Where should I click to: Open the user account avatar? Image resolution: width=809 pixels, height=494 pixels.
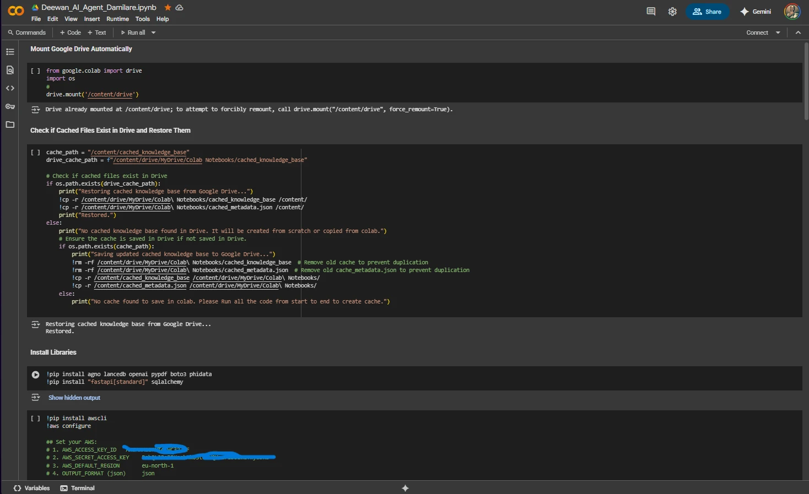click(x=792, y=12)
